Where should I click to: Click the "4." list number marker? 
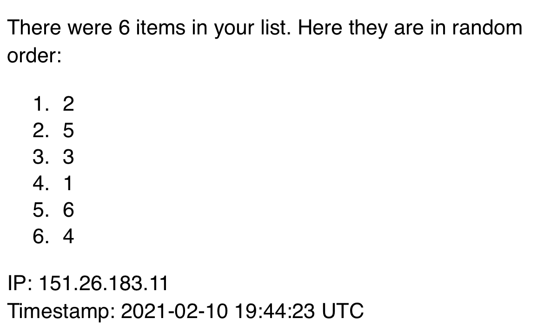[x=41, y=184]
